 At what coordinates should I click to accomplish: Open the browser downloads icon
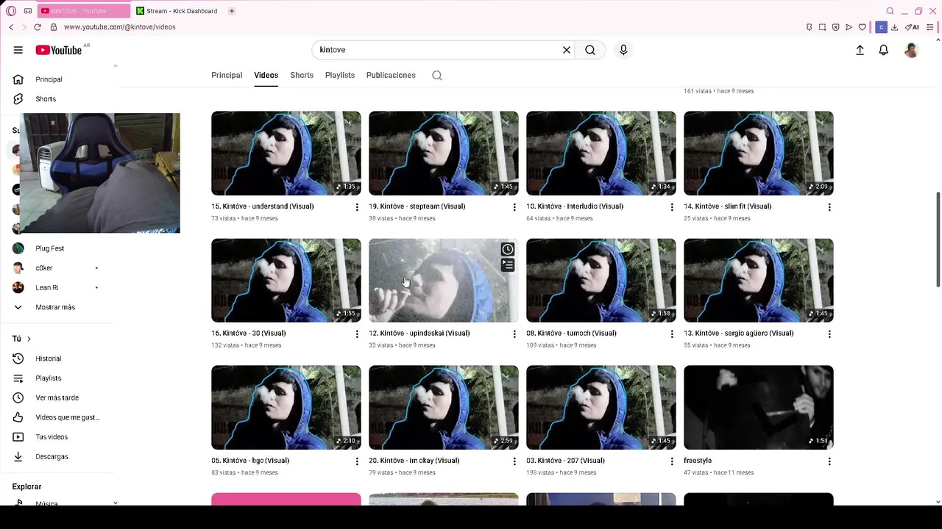point(895,27)
